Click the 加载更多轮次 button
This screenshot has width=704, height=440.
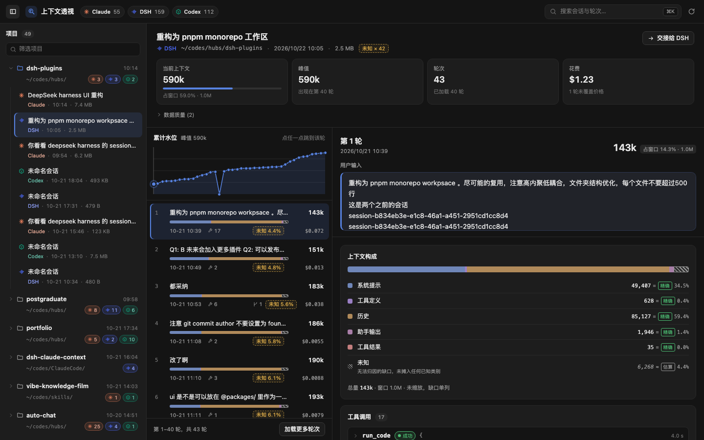point(302,429)
